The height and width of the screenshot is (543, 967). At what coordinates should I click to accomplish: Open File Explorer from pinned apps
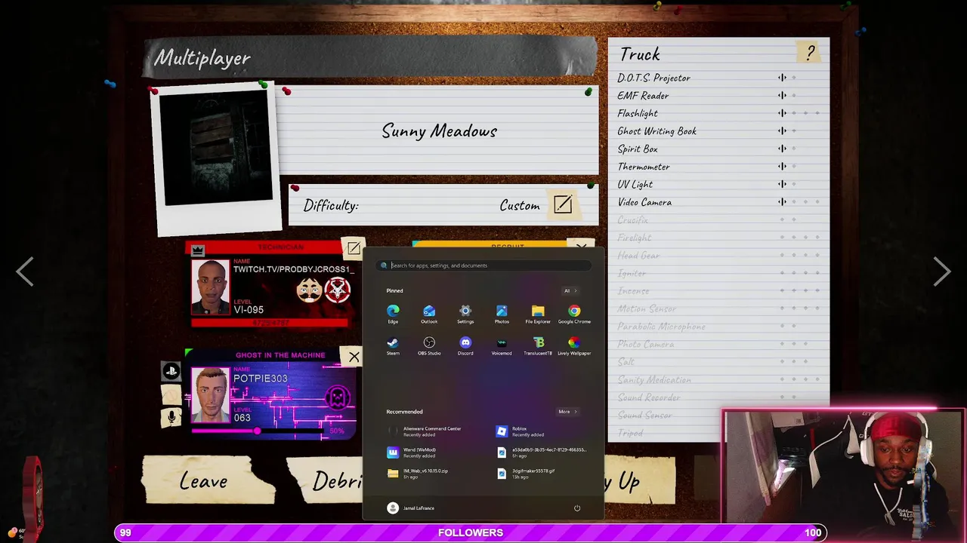point(538,314)
